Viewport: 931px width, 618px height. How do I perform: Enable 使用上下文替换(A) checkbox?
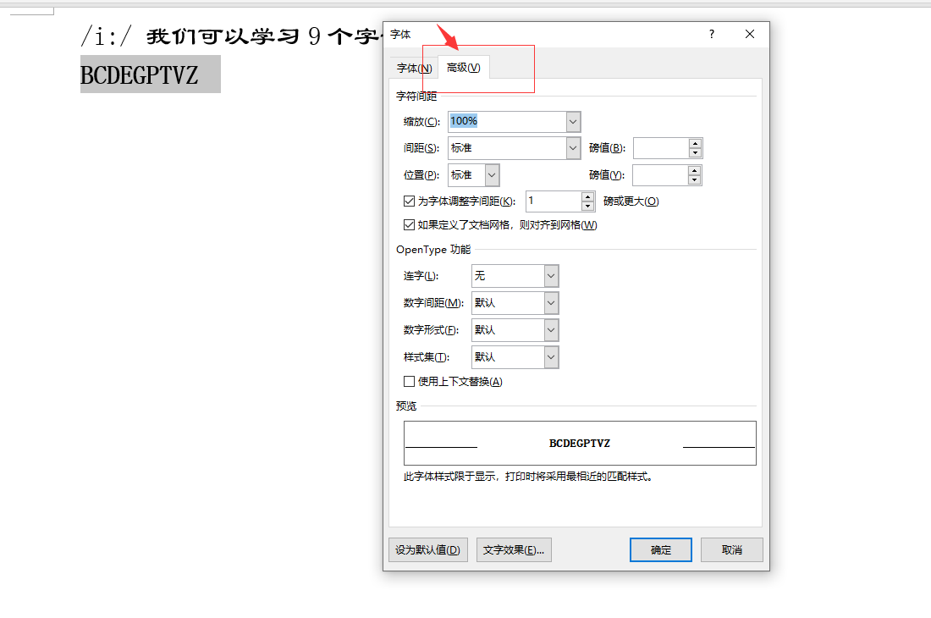click(409, 382)
